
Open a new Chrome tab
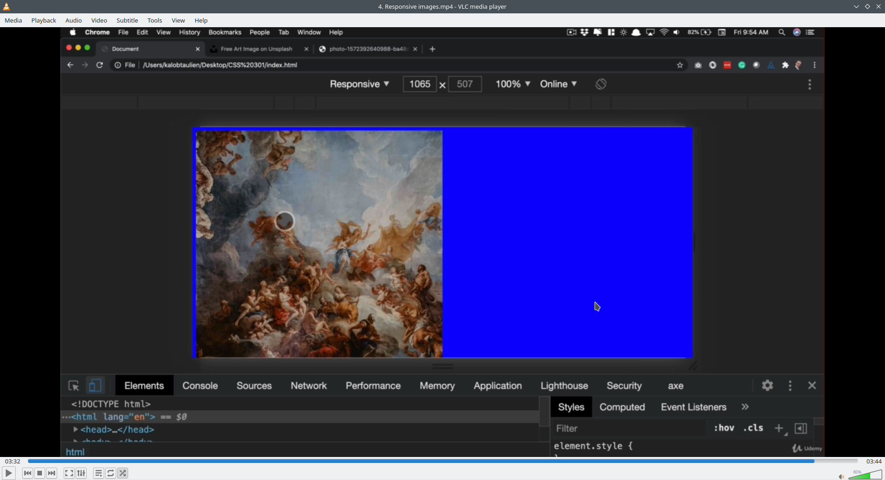pyautogui.click(x=432, y=49)
